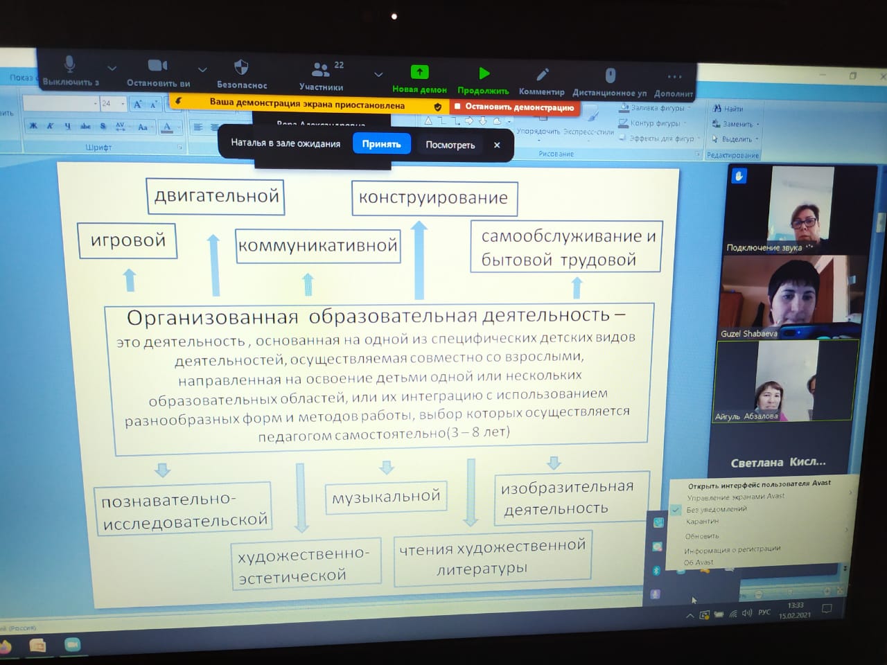Toggle bold formatting in the ribbon
Screen dimensions: 887x665
(x=33, y=125)
